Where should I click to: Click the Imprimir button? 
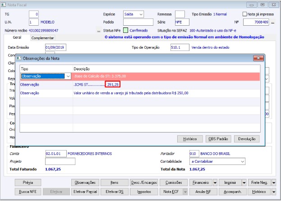(x=230, y=183)
